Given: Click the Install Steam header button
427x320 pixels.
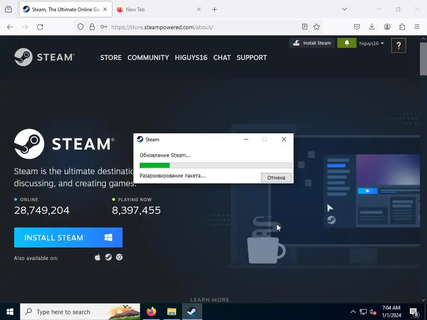Looking at the screenshot, I should tap(312, 43).
